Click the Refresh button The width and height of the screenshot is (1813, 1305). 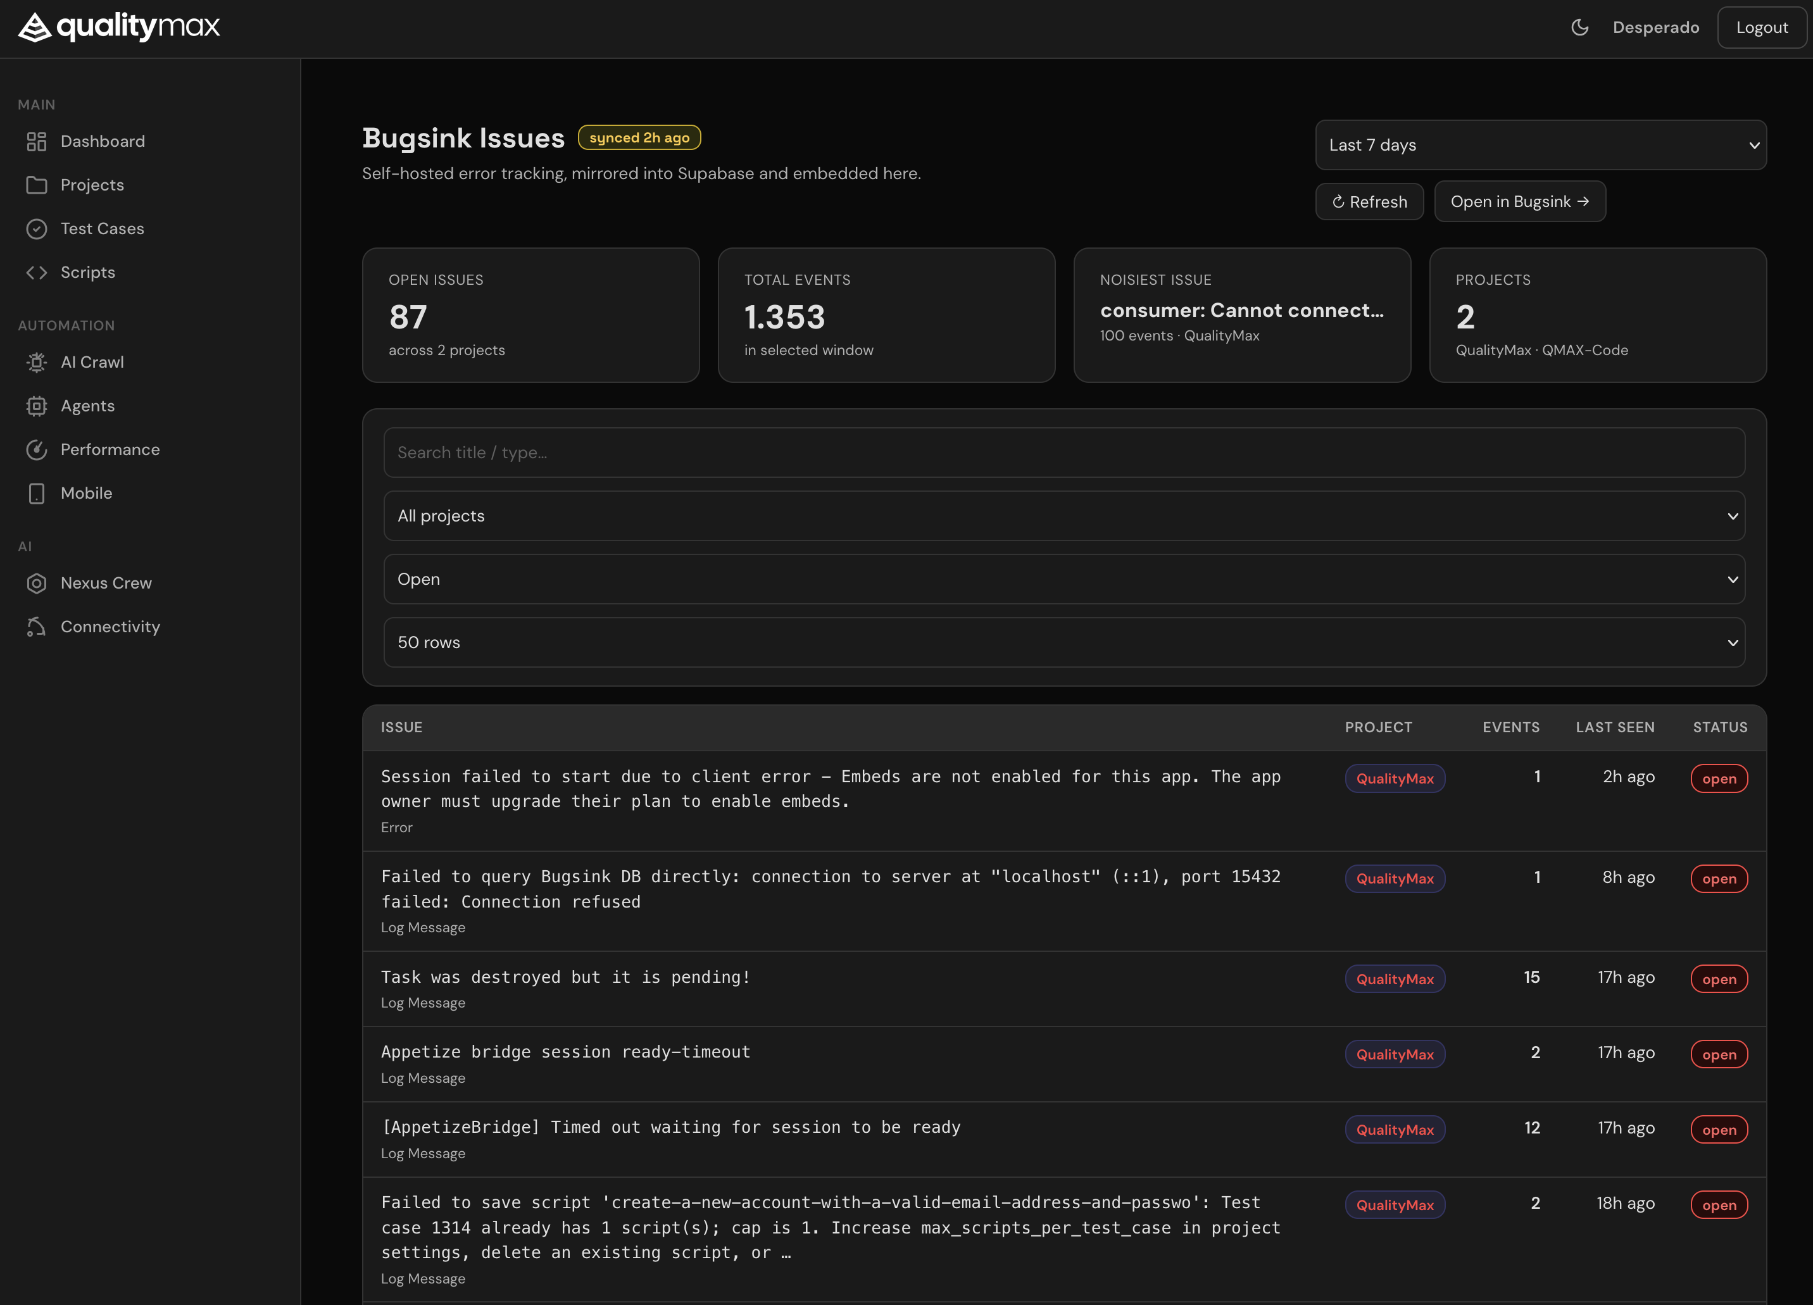tap(1369, 201)
